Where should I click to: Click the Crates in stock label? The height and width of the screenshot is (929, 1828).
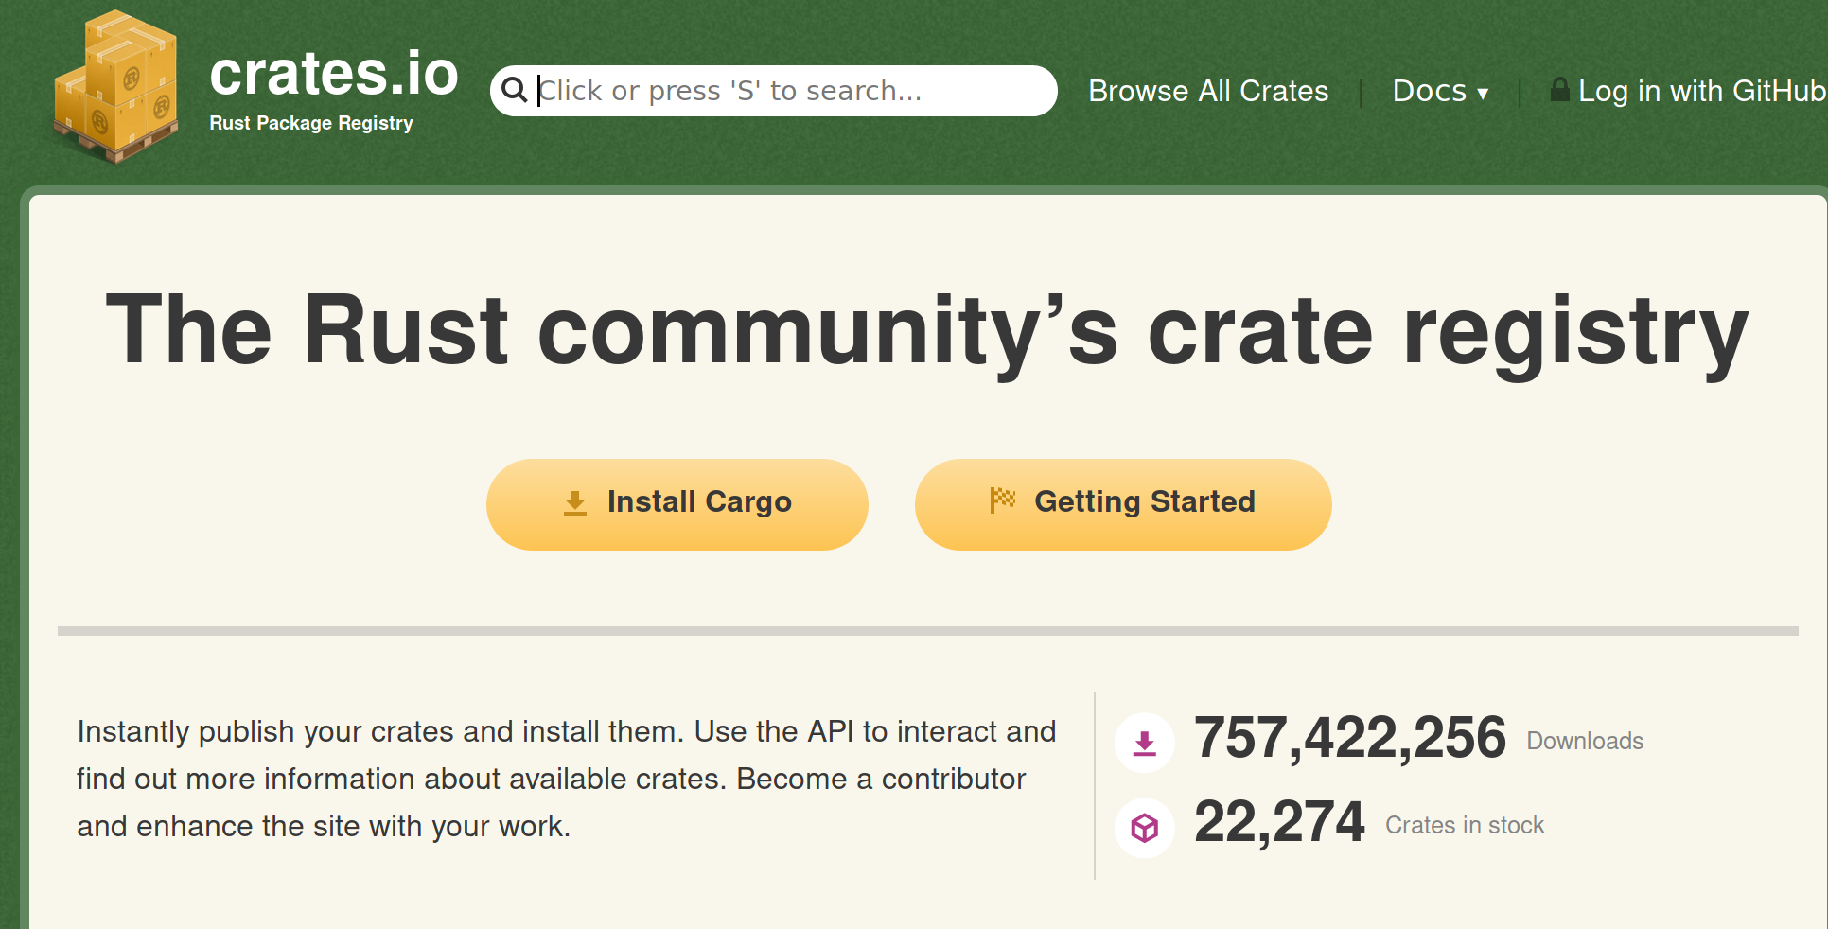point(1465,825)
